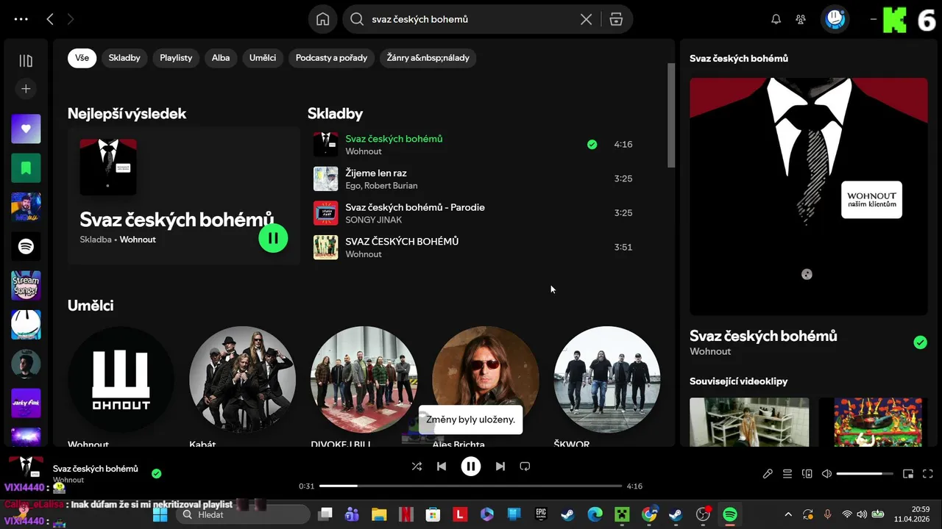
Task: Open the miniplayer icon
Action: coord(908,474)
